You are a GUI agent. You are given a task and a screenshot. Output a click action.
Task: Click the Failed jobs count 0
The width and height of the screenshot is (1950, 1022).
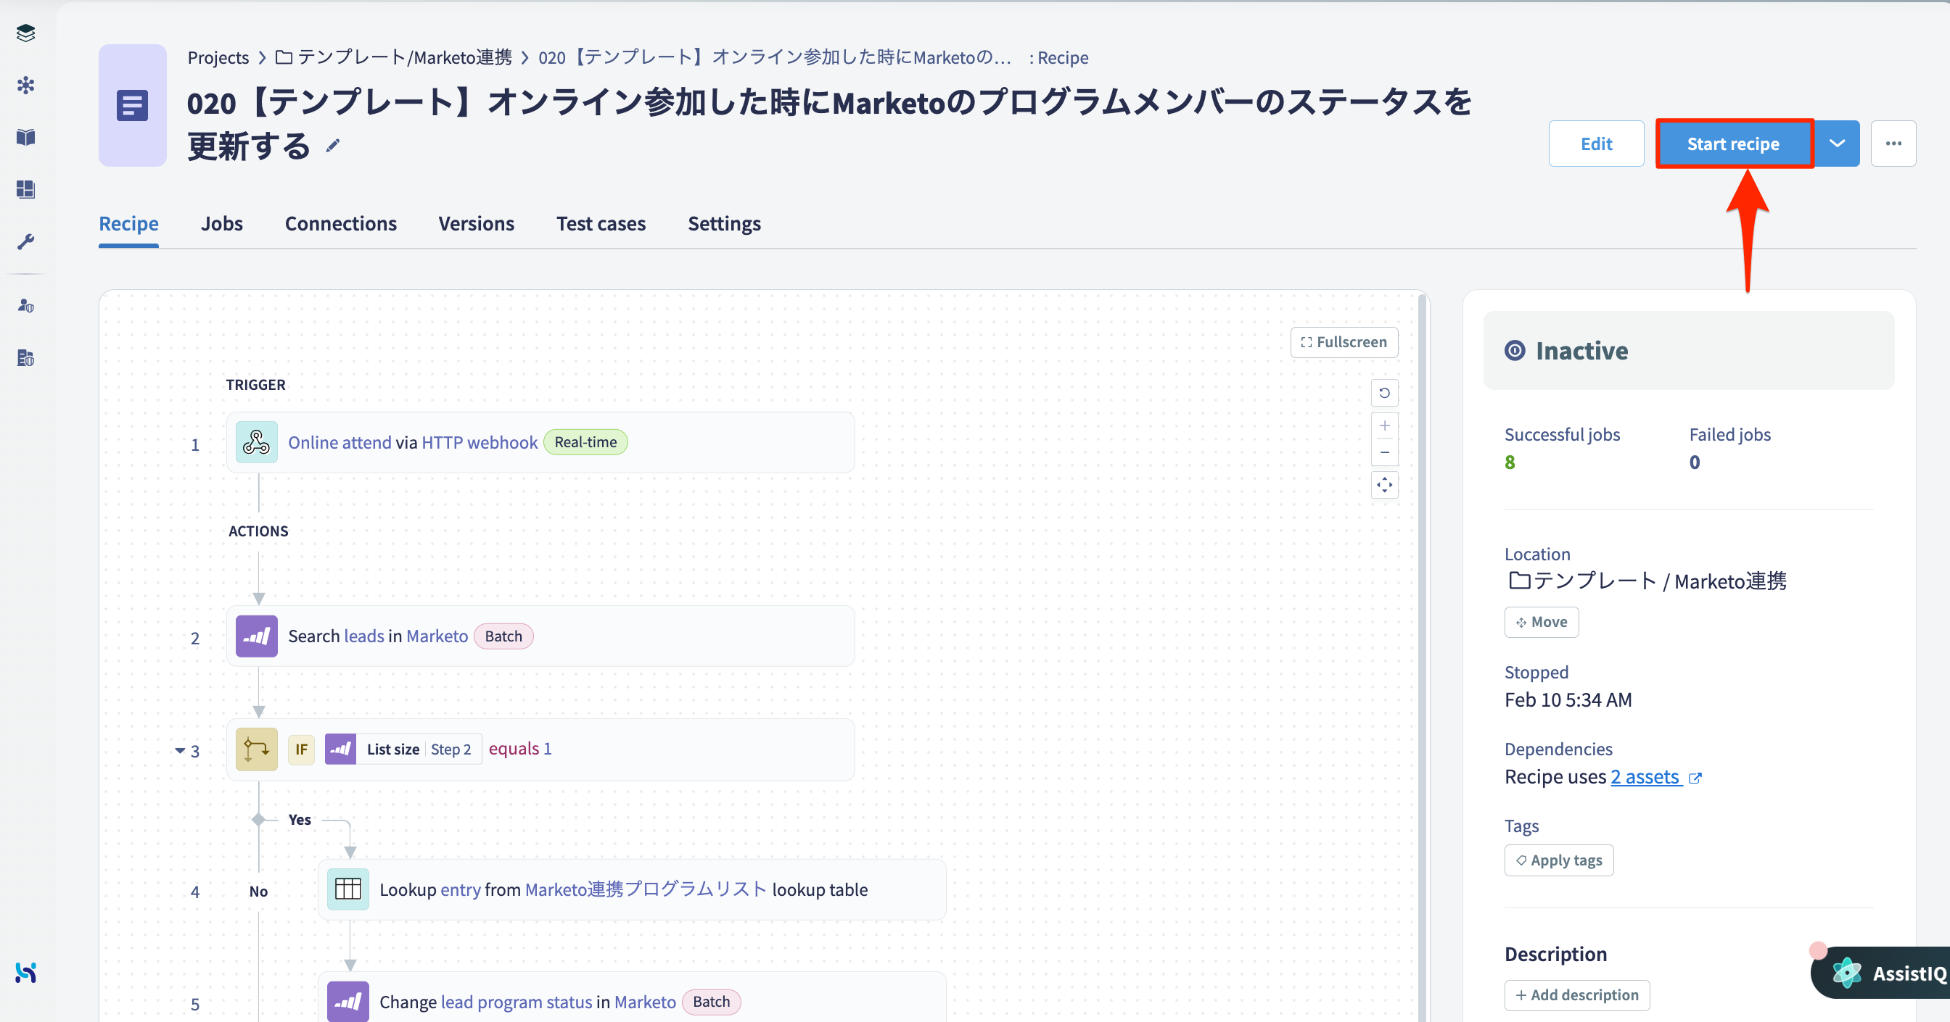point(1694,462)
